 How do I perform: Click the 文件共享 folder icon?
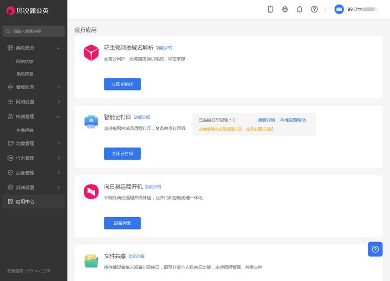point(91,260)
